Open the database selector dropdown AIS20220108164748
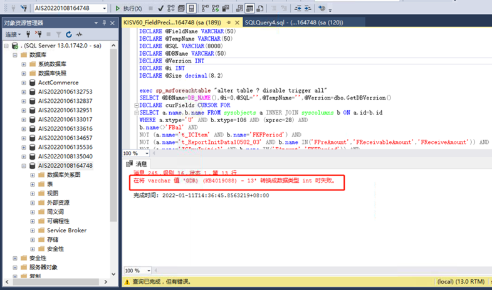Screen dimensions: 492x290 (105, 9)
